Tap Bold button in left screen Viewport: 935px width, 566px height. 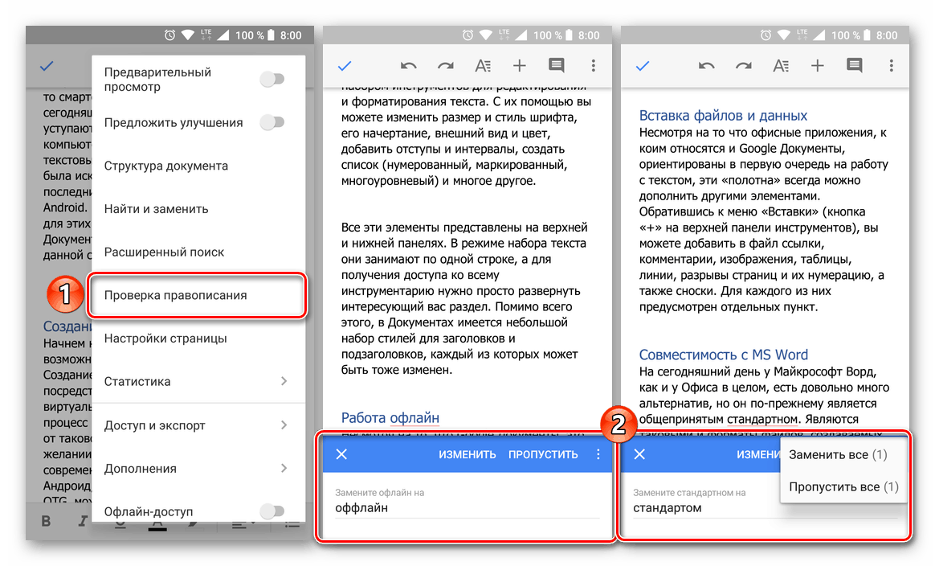click(47, 521)
